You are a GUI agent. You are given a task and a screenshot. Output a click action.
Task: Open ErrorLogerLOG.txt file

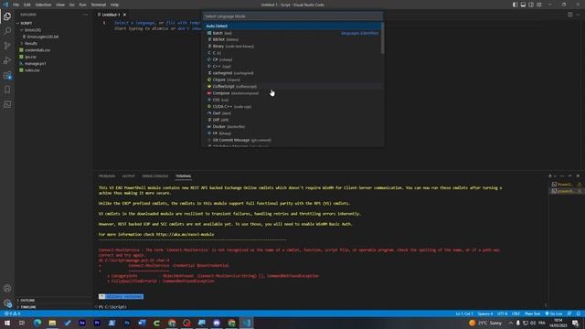pos(43,37)
